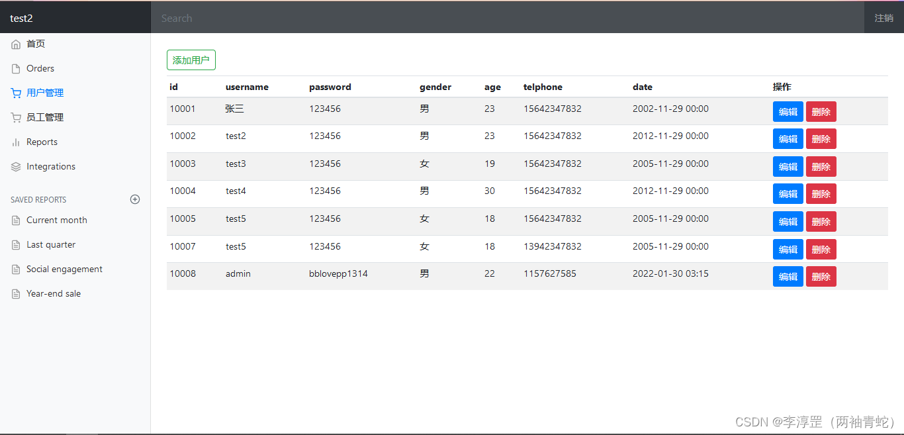Click the file icon beside Orders
The image size is (904, 435).
click(x=16, y=69)
